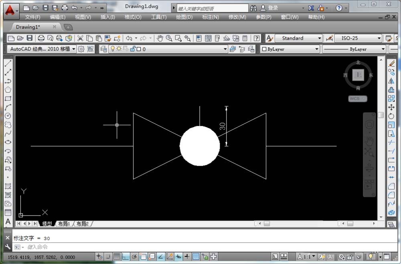Select the Arc drawing tool
The width and height of the screenshot is (401, 264).
(8, 107)
